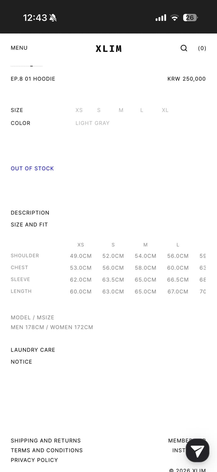This screenshot has width=217, height=472.
Task: Tap the silent bell status icon
Action: click(53, 18)
